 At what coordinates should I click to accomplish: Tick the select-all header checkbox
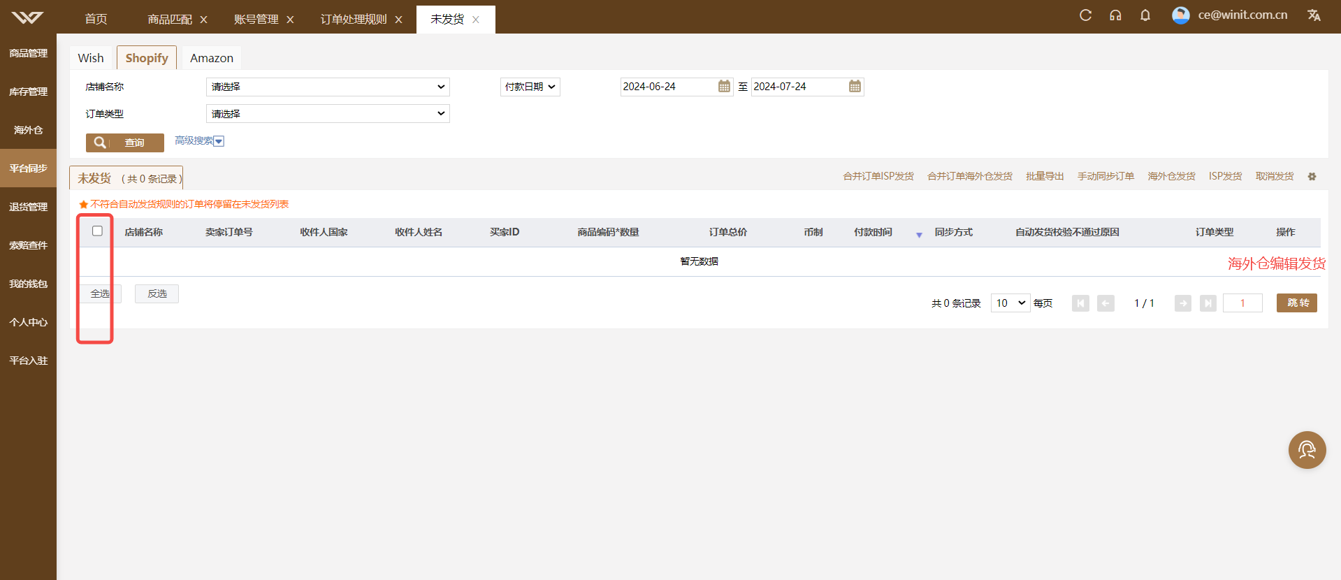pos(97,231)
